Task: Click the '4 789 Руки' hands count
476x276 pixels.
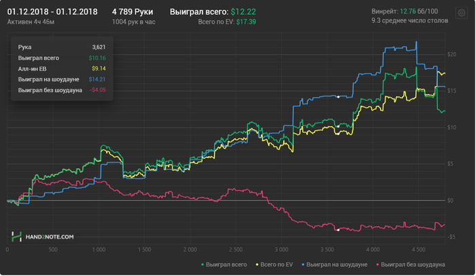Action: click(x=133, y=12)
